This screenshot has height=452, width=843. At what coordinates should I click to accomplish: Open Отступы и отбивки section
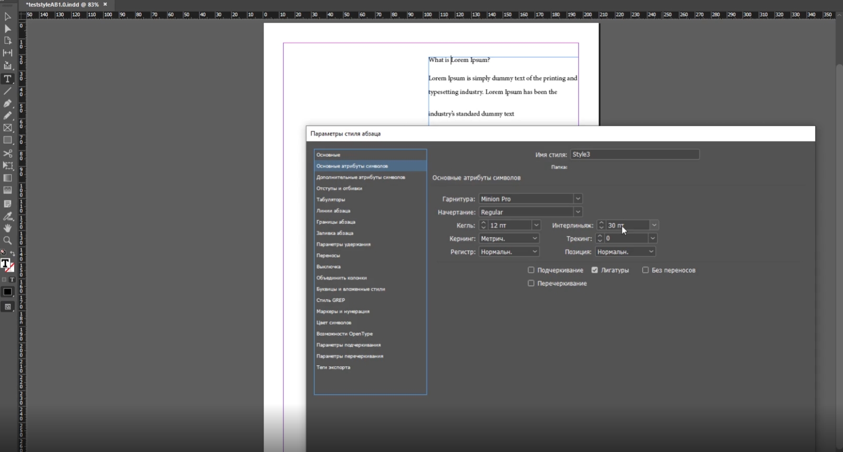tap(339, 188)
